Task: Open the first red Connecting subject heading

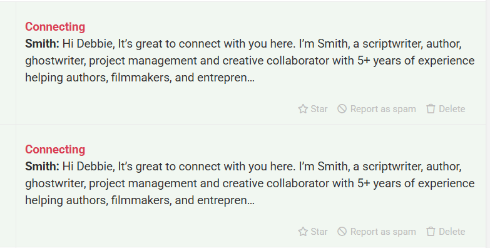Action: point(55,27)
